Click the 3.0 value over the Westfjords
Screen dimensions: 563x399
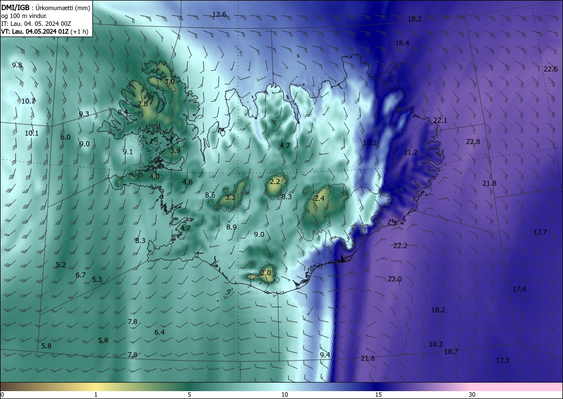coord(169,82)
